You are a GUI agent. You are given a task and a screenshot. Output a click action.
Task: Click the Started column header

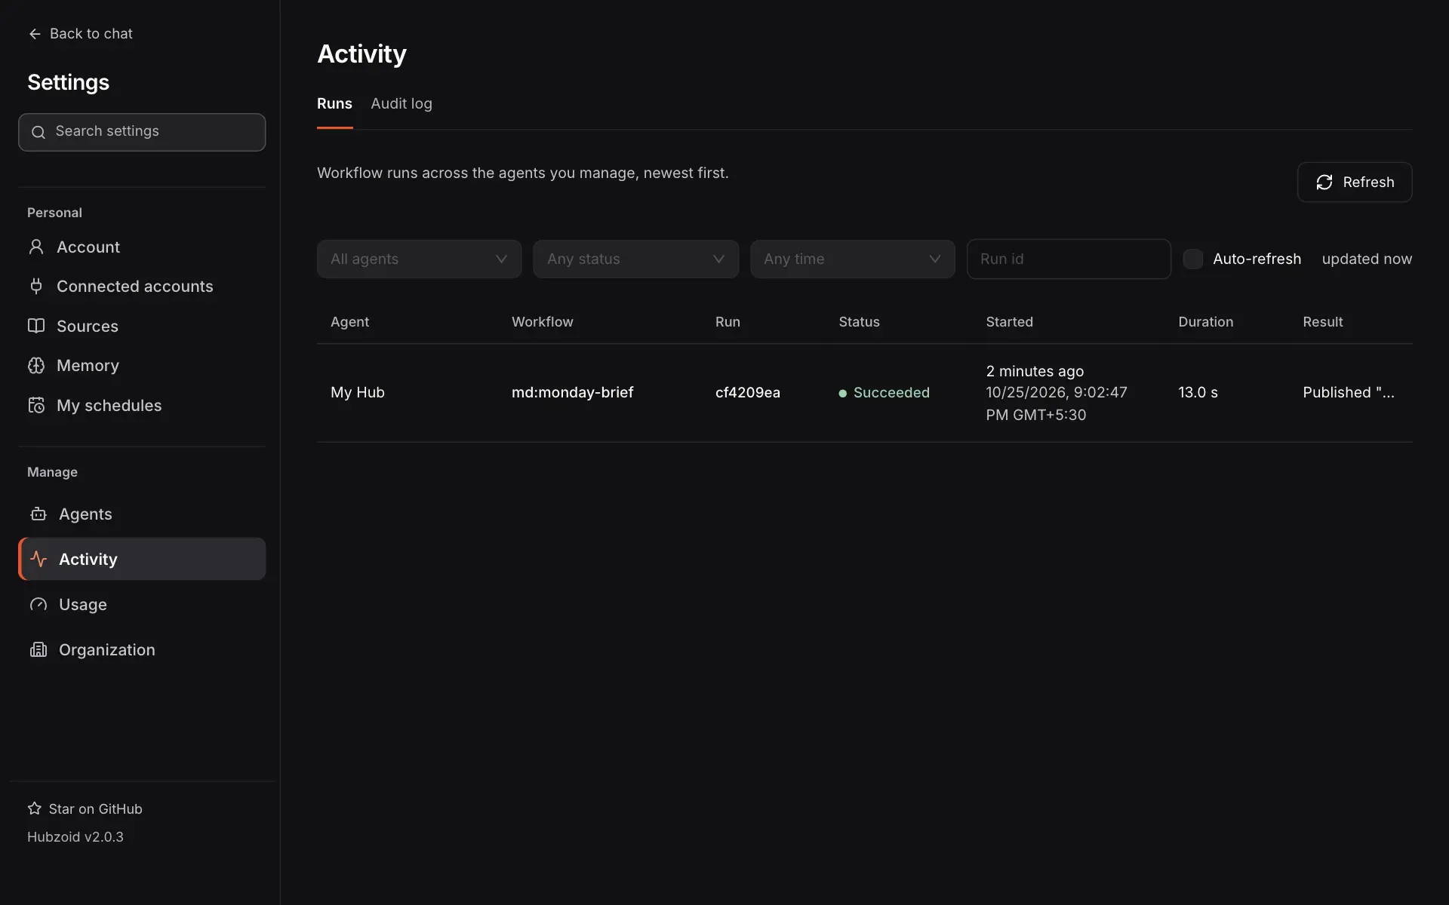click(x=1009, y=321)
